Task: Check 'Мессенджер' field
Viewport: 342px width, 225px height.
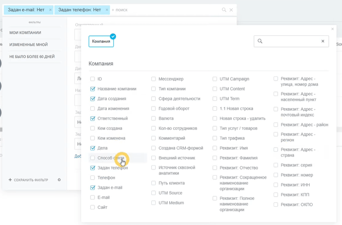Action: [153, 79]
